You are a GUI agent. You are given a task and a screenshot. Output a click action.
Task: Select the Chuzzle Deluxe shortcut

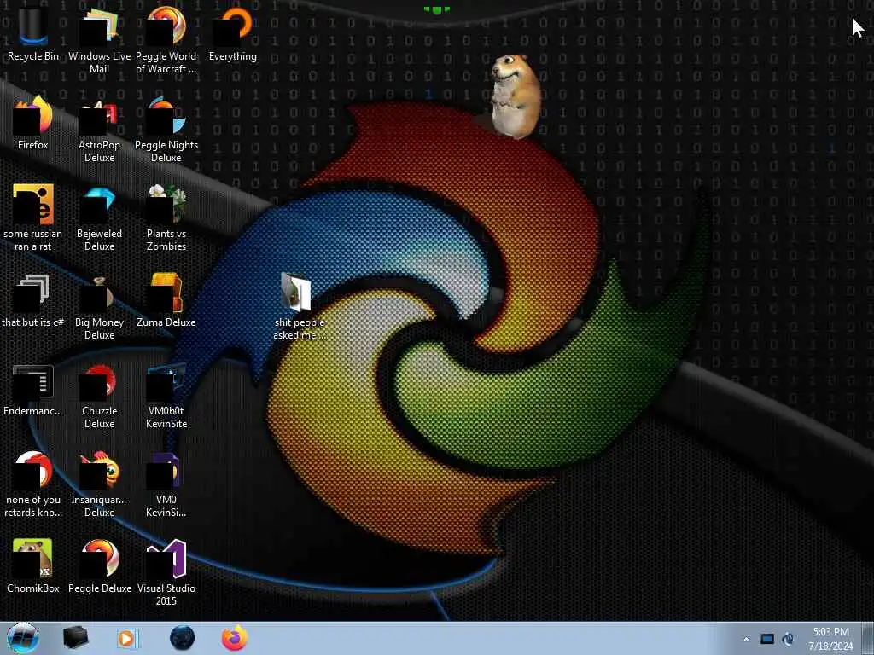tap(99, 396)
